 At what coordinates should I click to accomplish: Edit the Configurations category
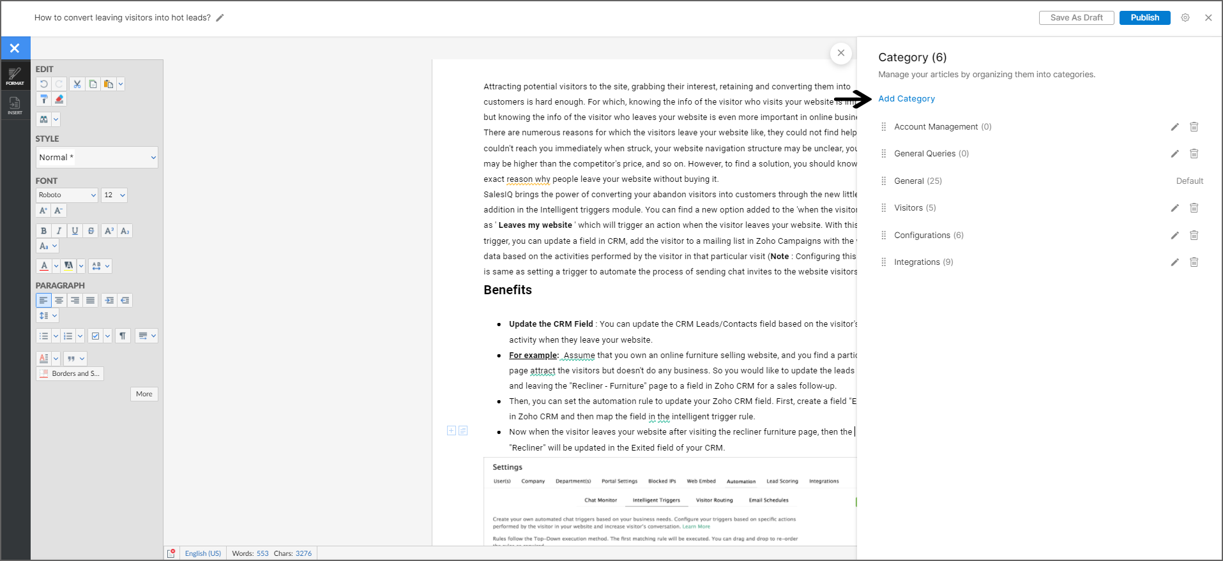pos(1174,236)
